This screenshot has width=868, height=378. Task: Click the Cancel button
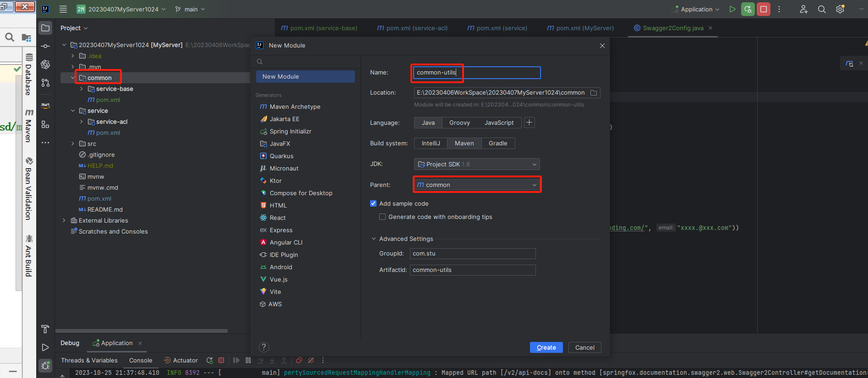[x=584, y=347]
